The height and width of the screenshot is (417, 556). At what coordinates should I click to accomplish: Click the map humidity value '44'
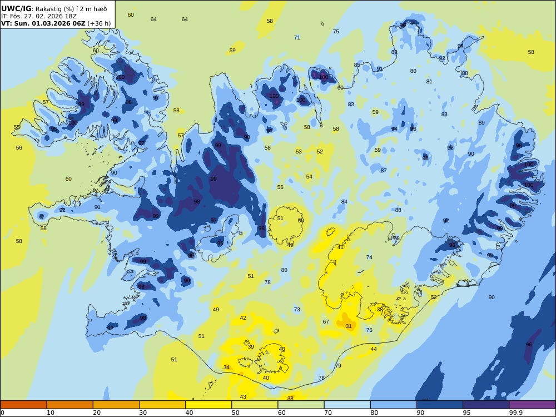374,349
